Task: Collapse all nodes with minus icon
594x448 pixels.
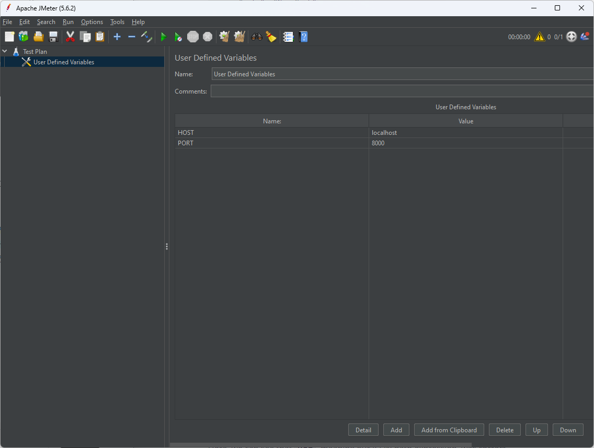Action: click(131, 37)
